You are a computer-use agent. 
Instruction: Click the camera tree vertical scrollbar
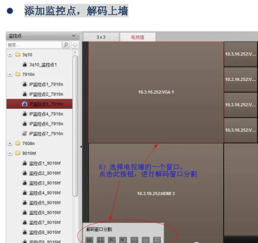[75, 126]
